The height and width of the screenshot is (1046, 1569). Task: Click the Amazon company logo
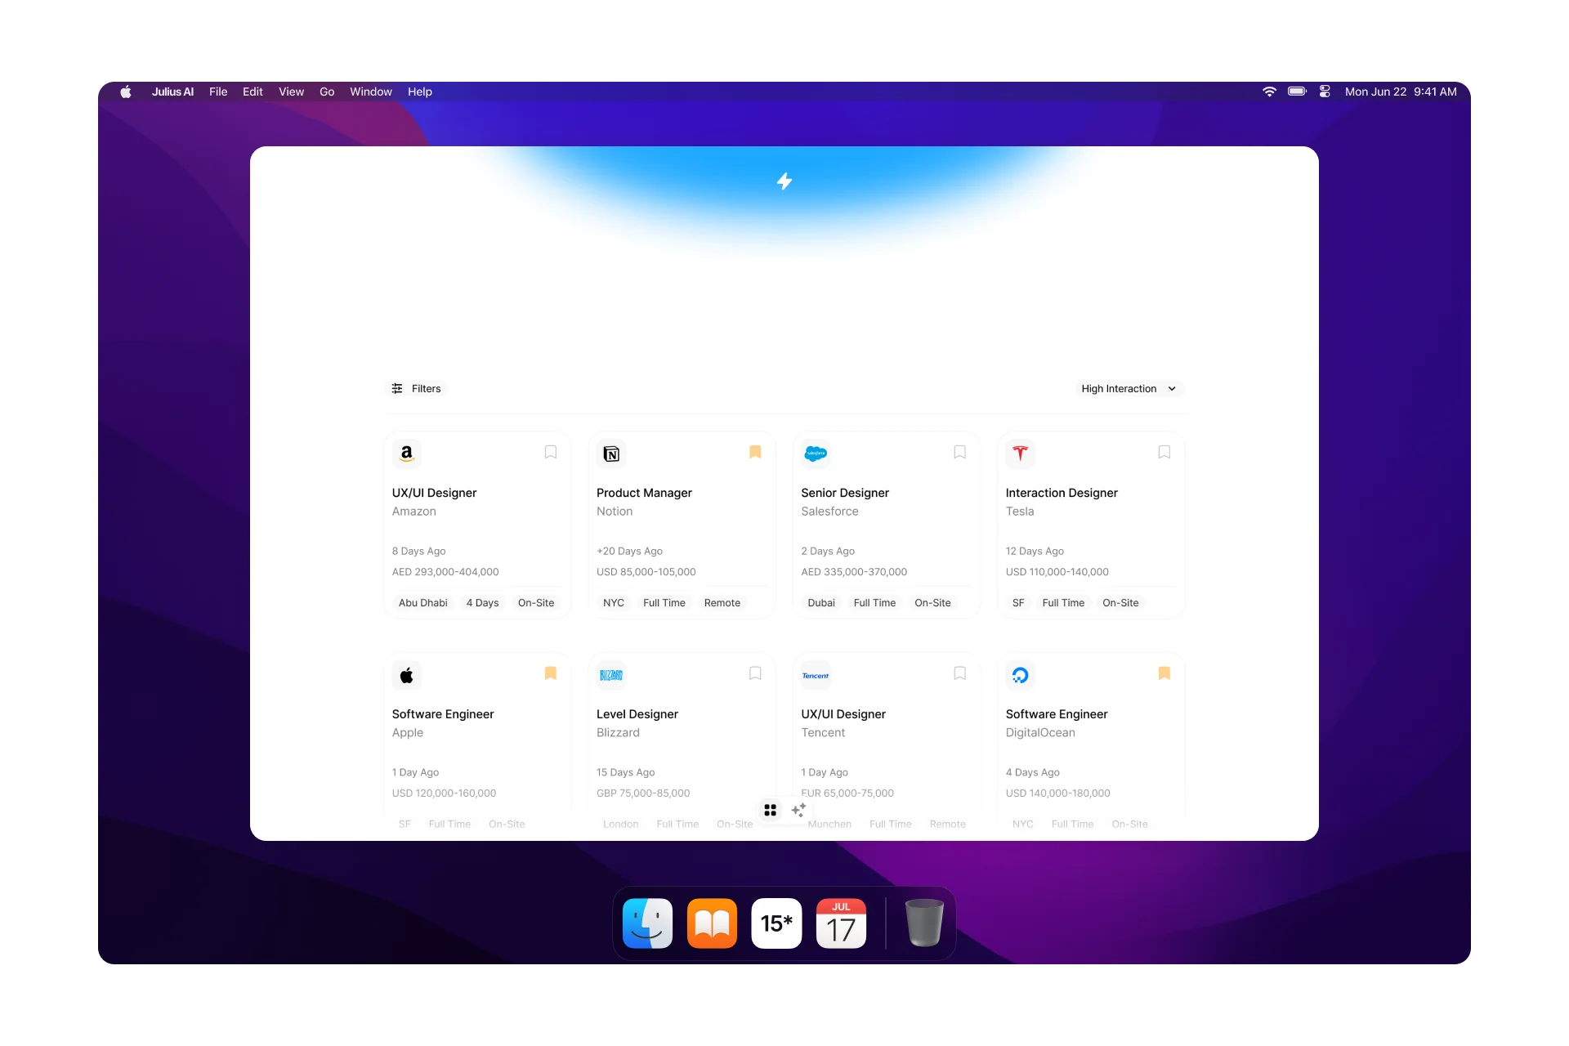pos(407,454)
